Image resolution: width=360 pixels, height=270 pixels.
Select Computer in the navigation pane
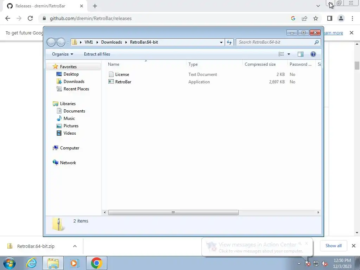[x=70, y=148]
